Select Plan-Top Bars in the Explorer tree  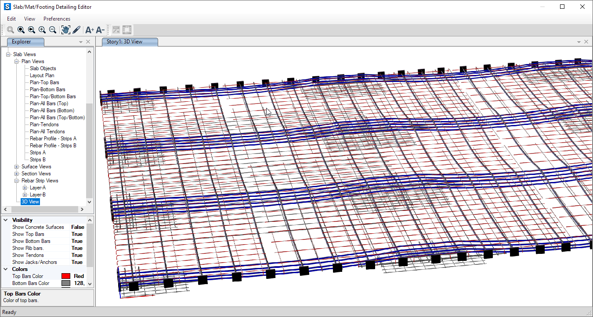pos(44,82)
